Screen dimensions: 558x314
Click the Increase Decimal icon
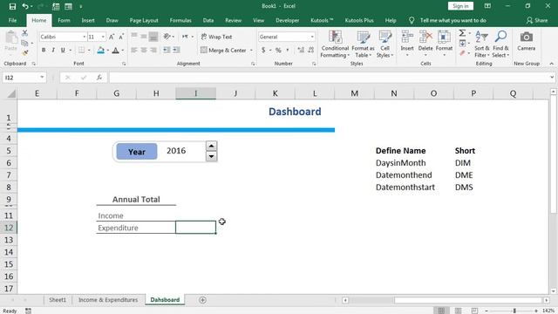point(301,51)
